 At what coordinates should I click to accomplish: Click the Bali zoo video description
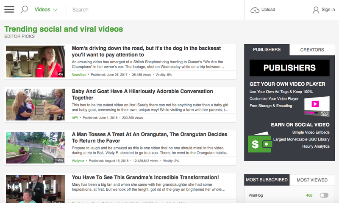[151, 151]
